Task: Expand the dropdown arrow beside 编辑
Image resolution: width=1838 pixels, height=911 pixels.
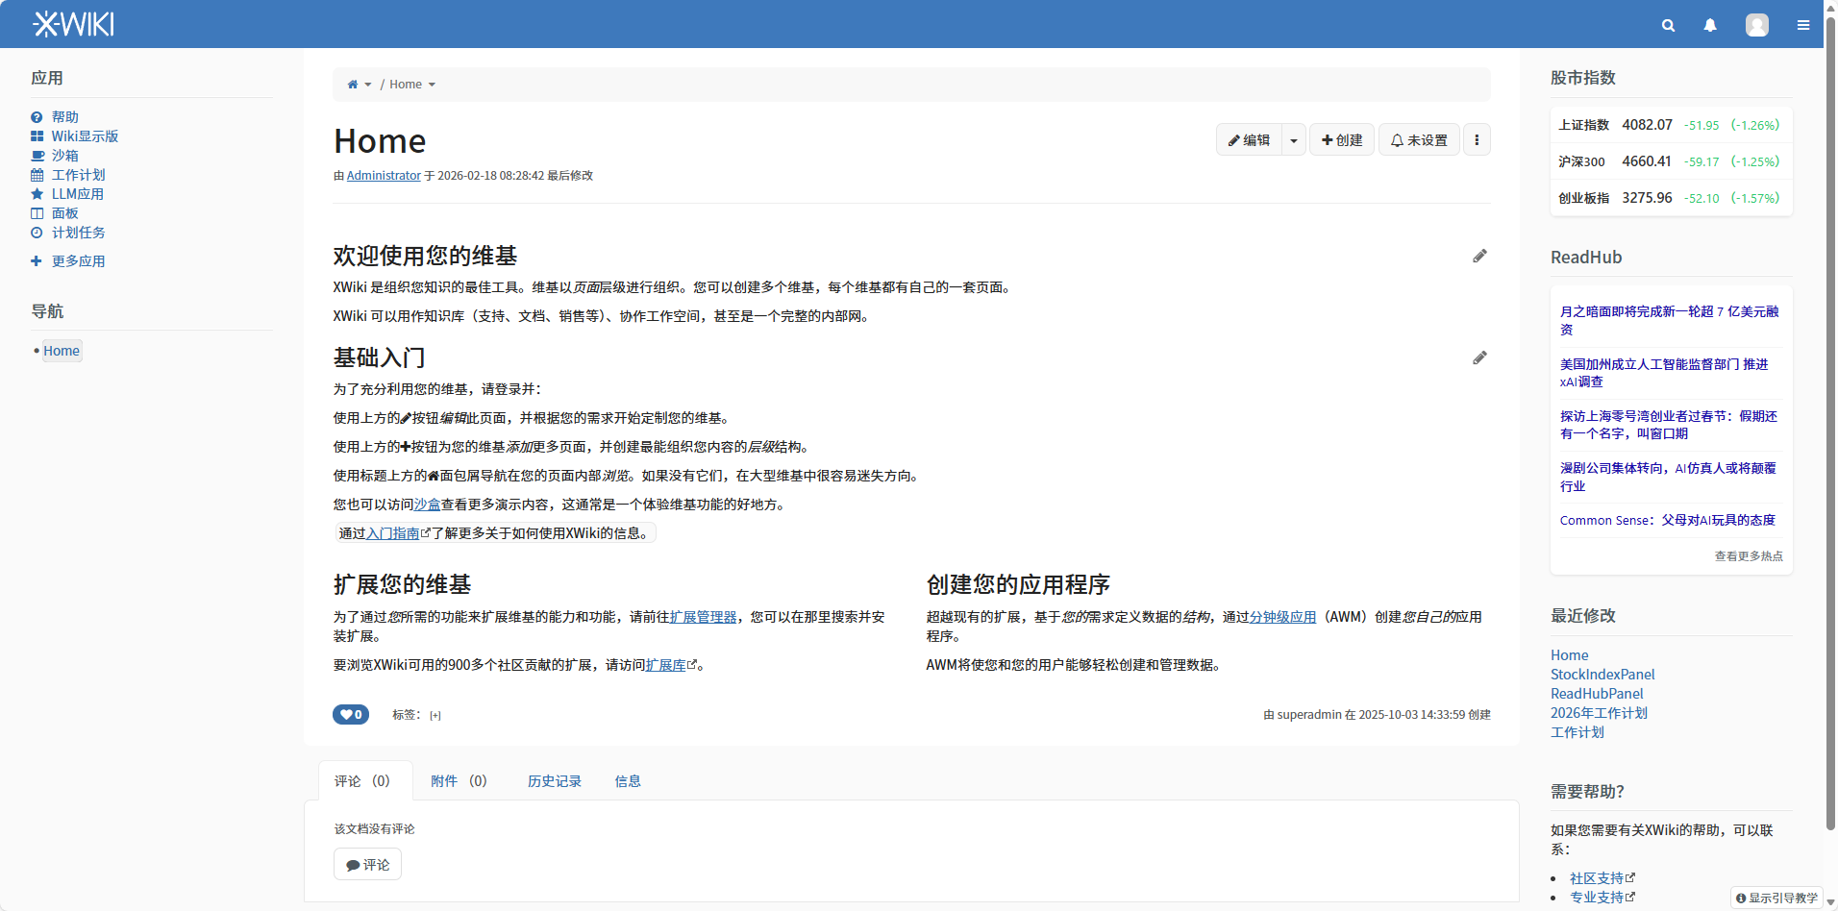Action: (x=1294, y=140)
